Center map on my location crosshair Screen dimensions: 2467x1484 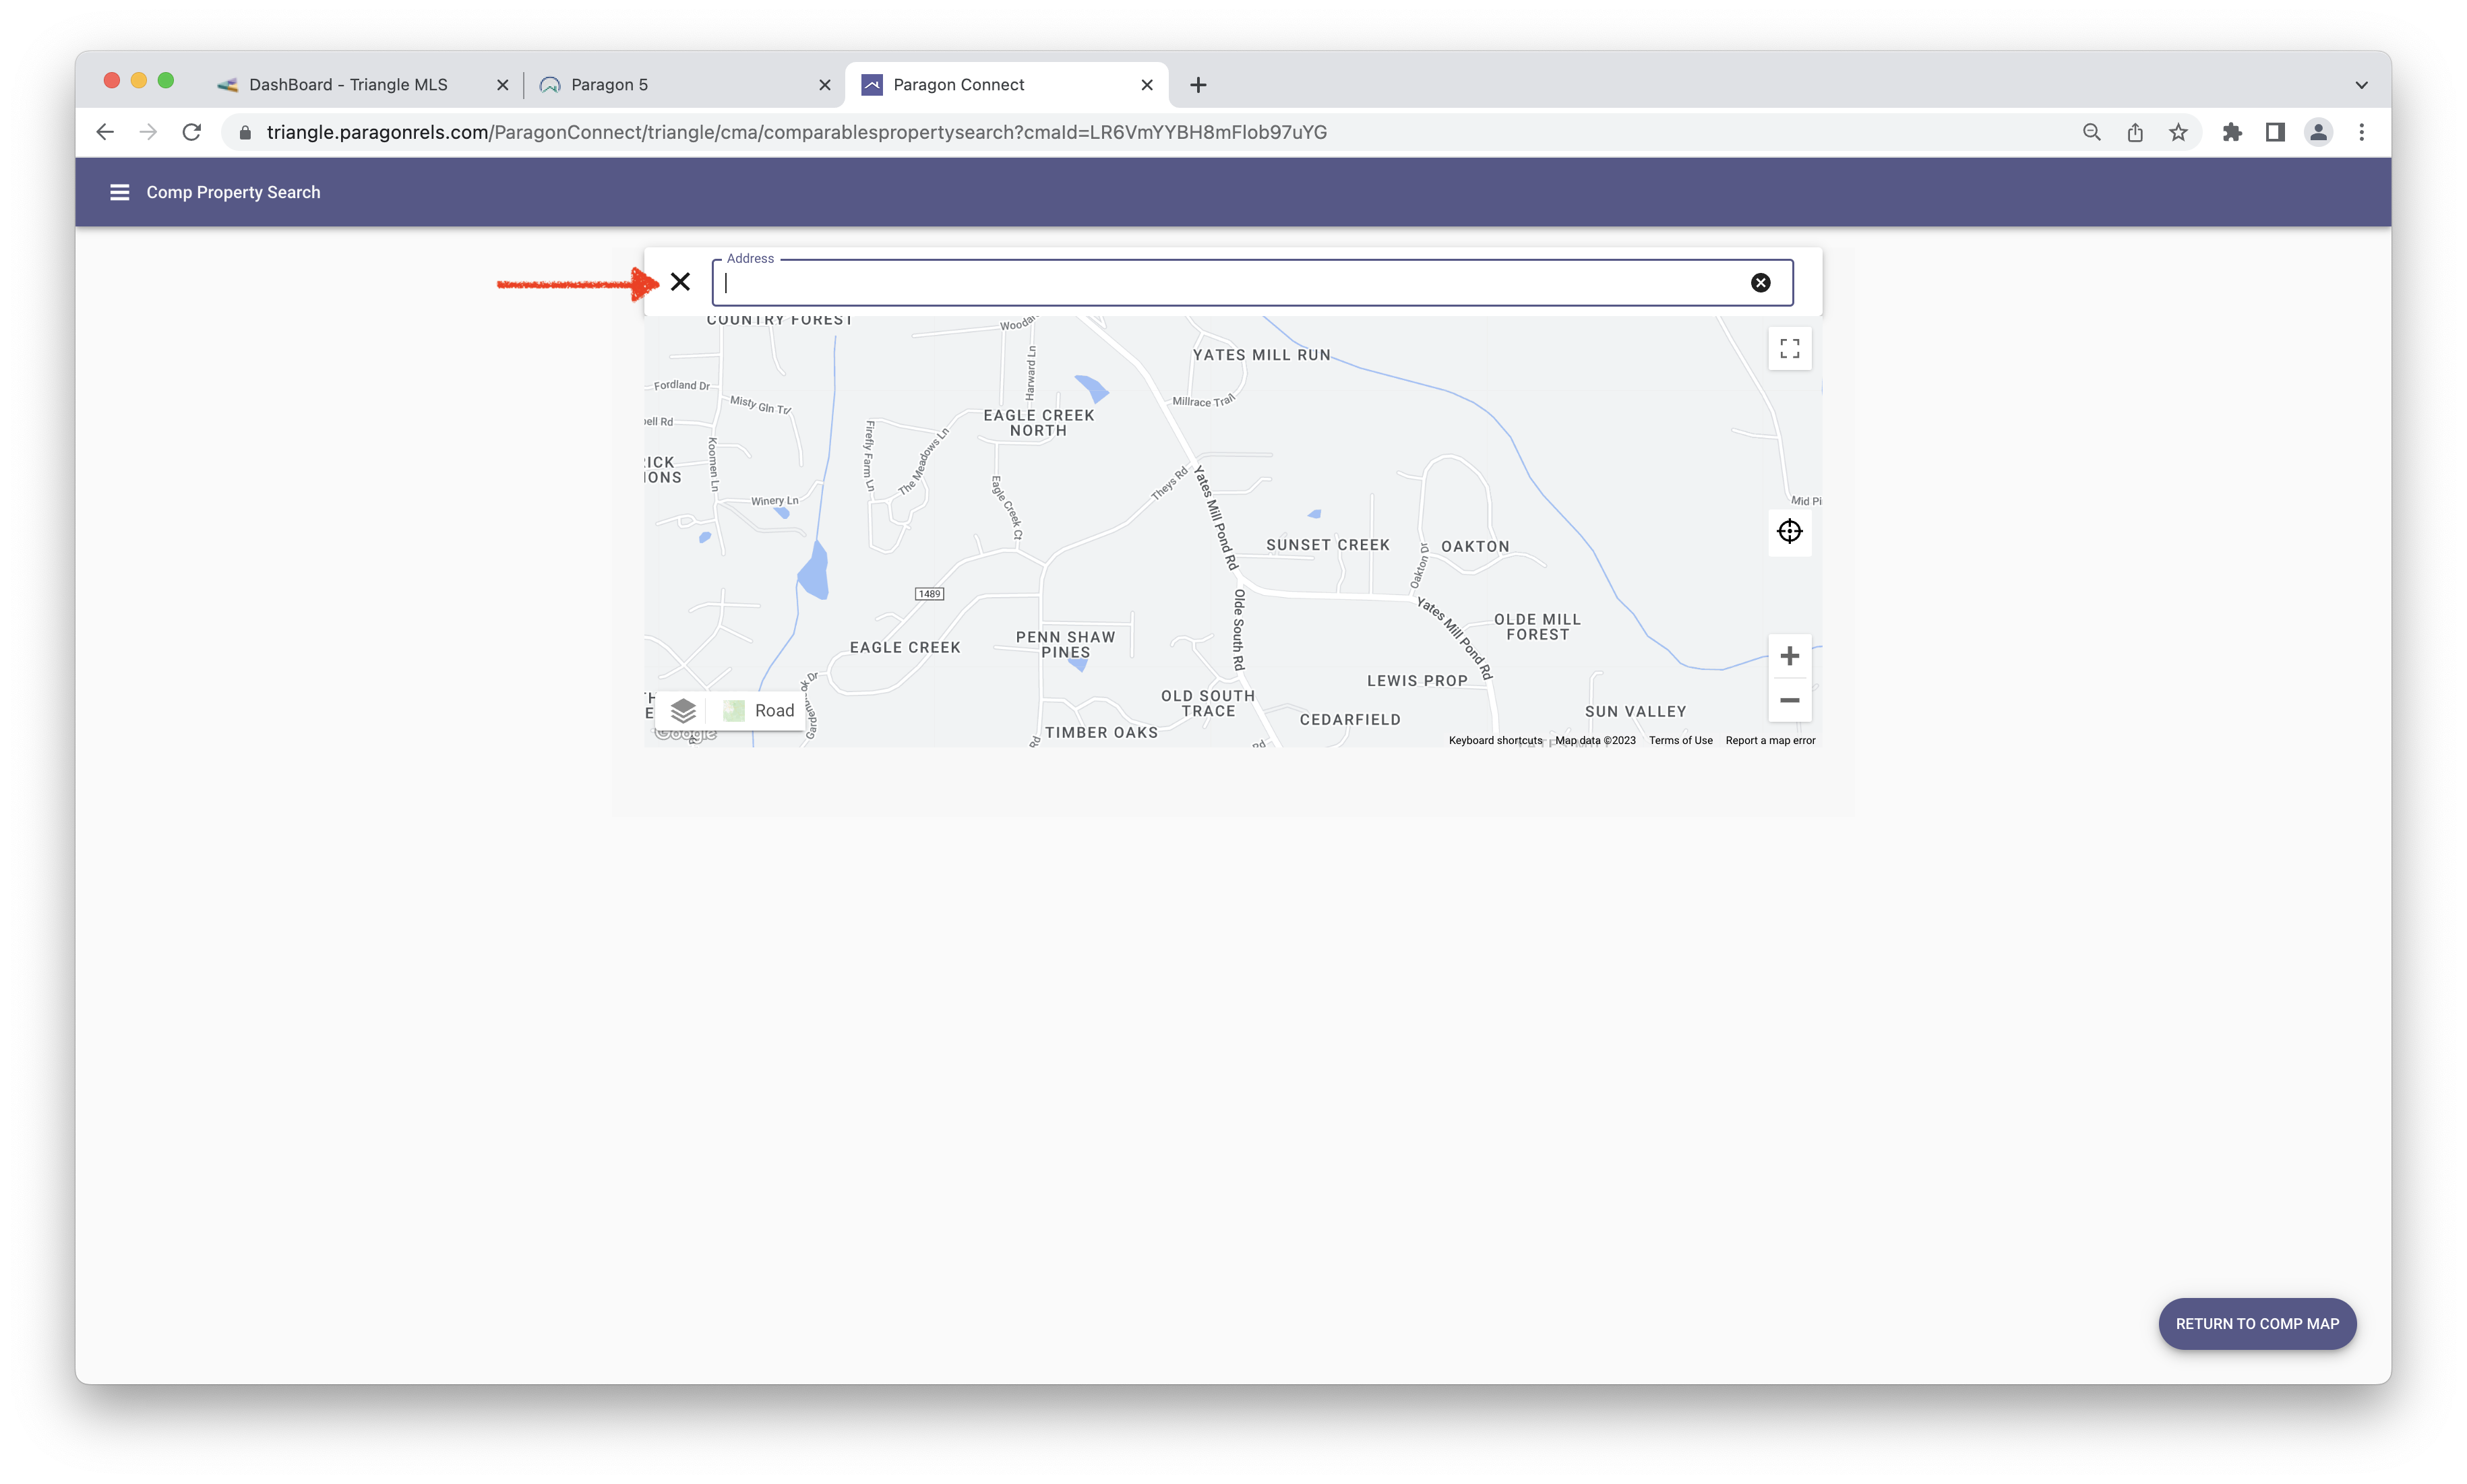pyautogui.click(x=1789, y=531)
